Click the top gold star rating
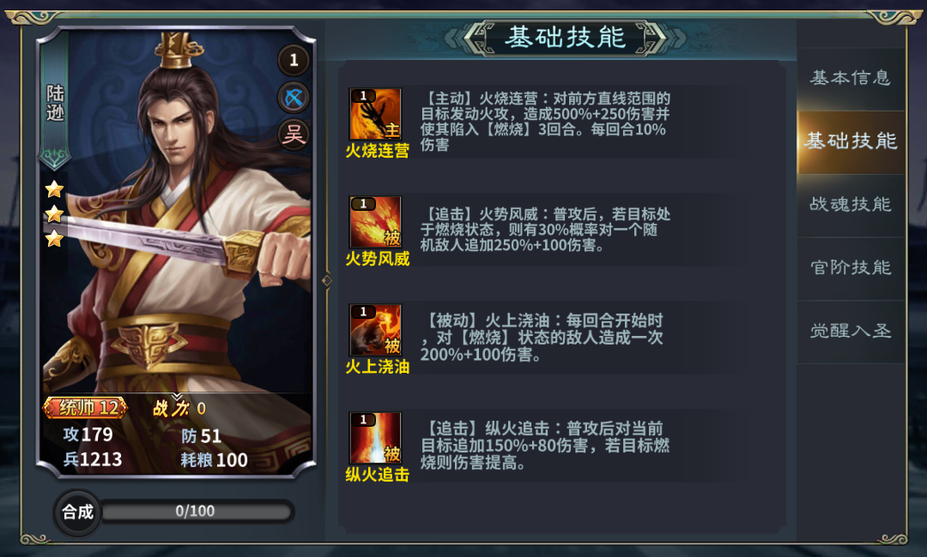This screenshot has height=557, width=927. (x=54, y=189)
